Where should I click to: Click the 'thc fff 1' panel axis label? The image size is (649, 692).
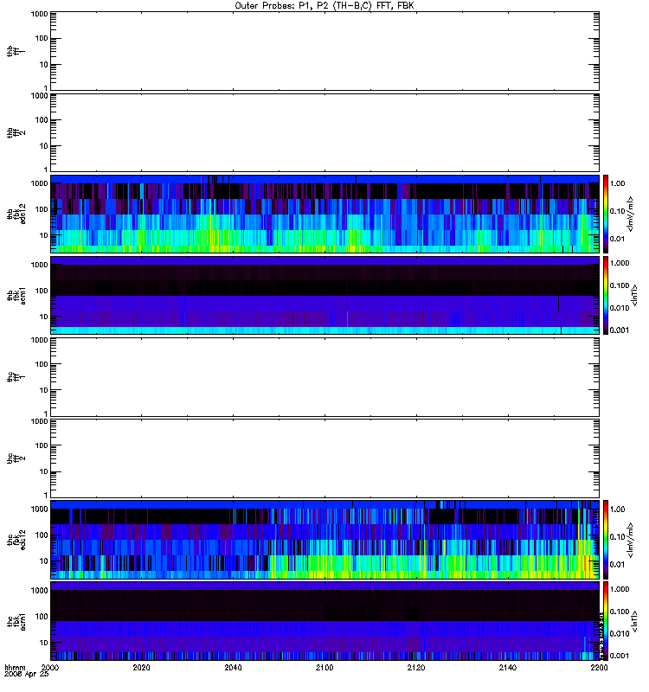(x=16, y=377)
